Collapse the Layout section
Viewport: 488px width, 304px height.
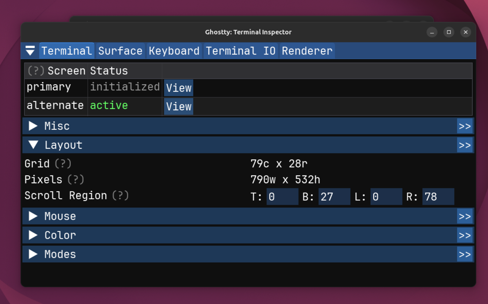(33, 145)
